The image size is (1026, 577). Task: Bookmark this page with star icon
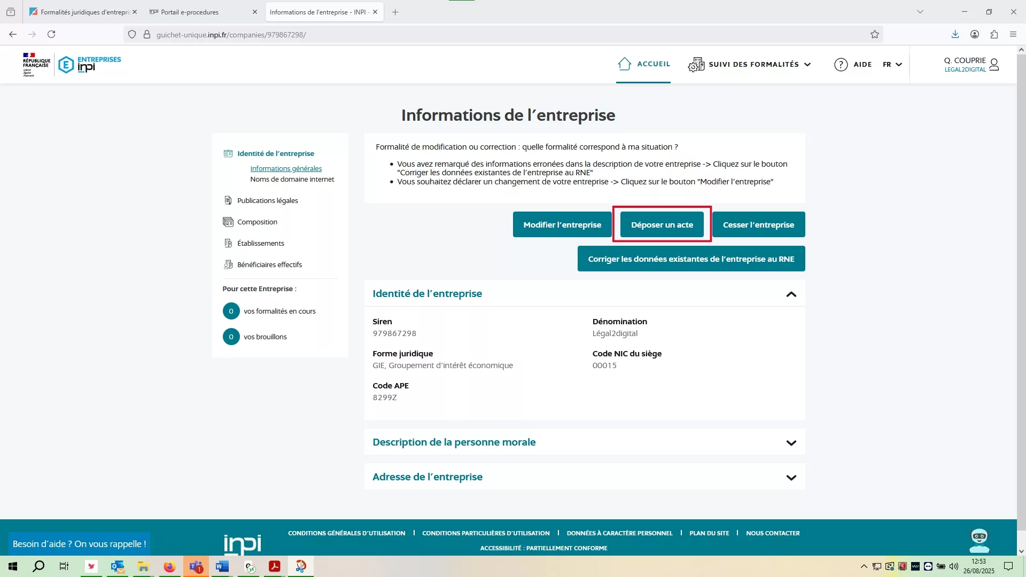874,35
